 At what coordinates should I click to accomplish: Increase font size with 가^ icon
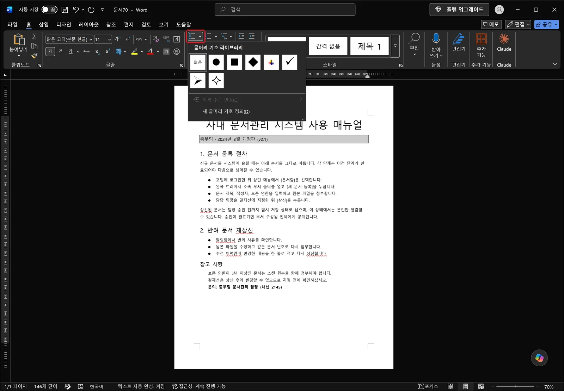tap(117, 39)
